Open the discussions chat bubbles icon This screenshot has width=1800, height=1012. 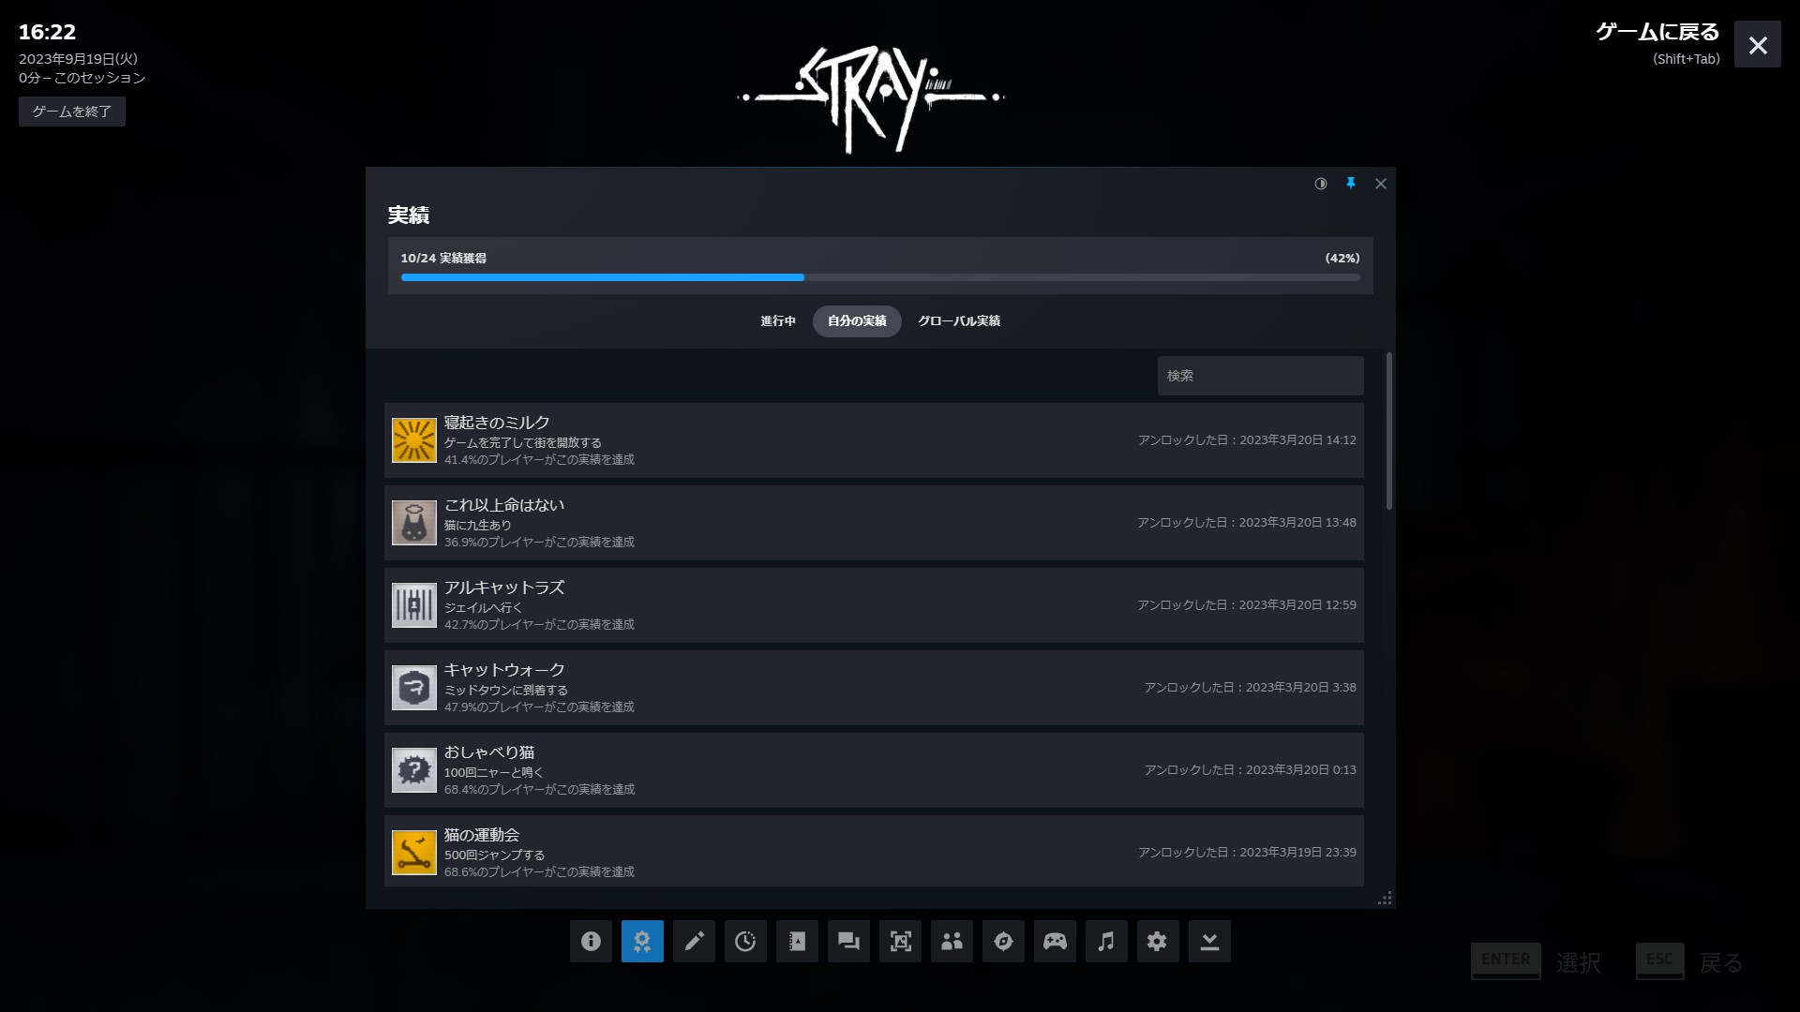coord(848,941)
